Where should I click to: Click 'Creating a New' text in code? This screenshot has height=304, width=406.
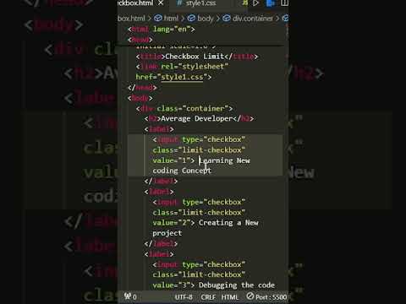(x=228, y=223)
